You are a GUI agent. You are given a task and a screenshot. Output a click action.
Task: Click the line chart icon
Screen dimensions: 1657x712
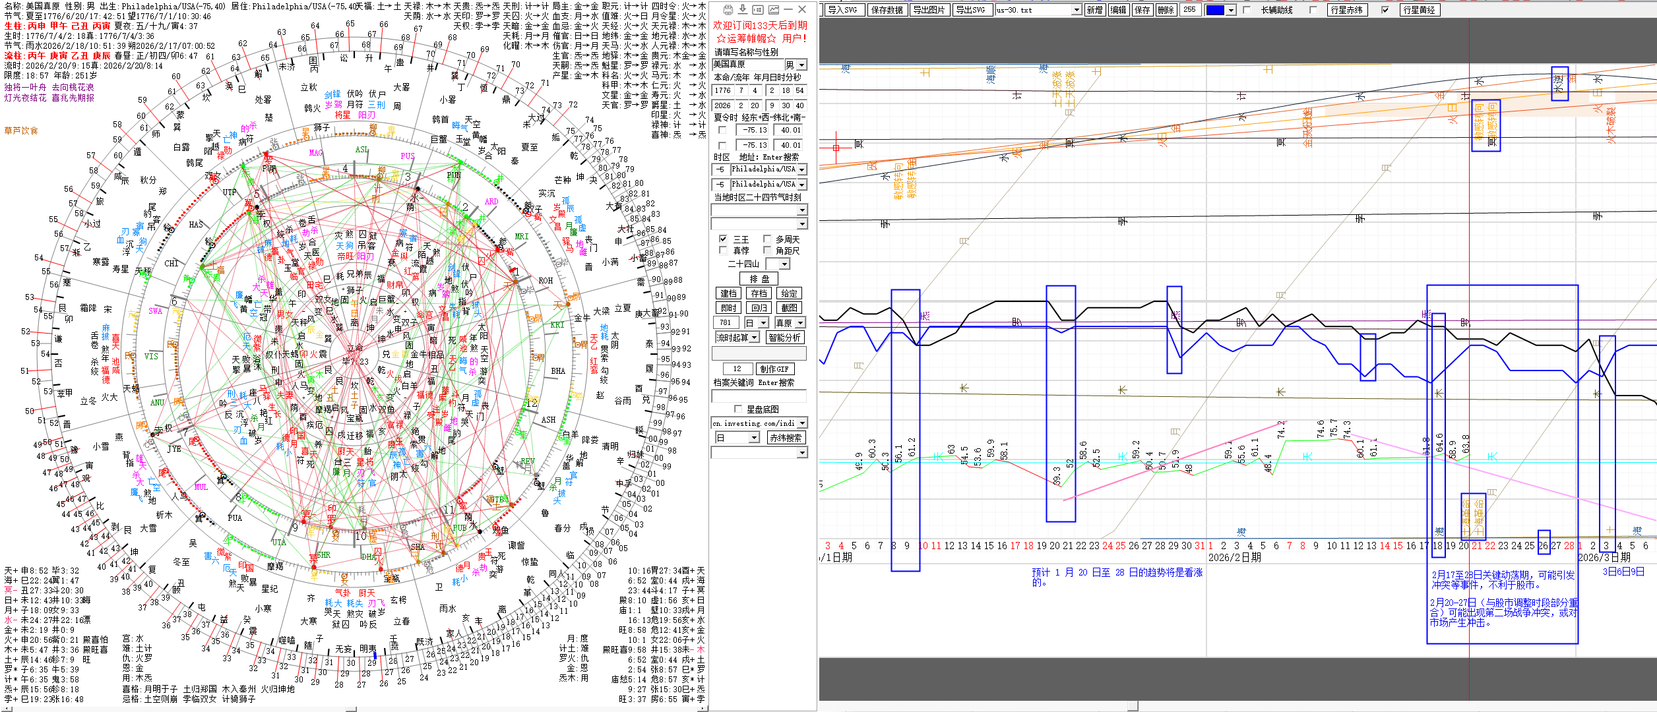point(773,9)
